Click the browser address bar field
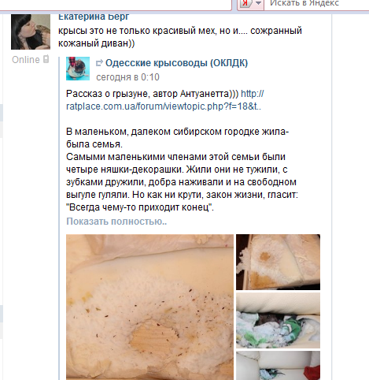Screen dimensions: 369x380 coord(116,4)
